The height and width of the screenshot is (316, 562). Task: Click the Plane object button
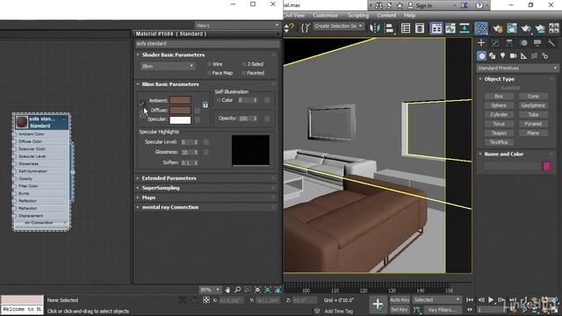tap(533, 133)
